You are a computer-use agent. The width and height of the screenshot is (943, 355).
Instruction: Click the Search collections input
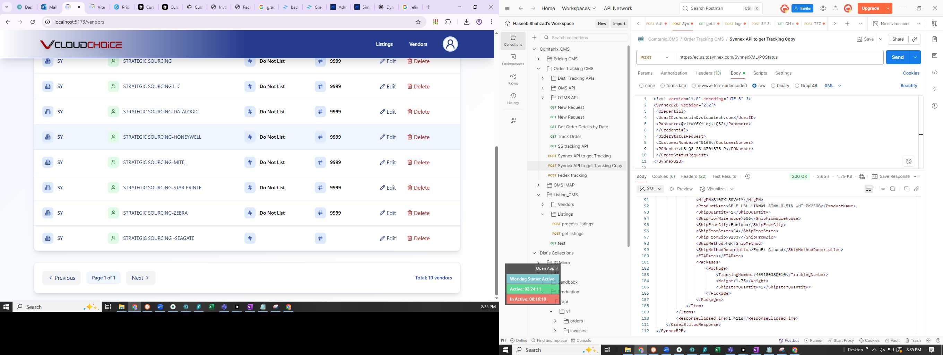[584, 38]
